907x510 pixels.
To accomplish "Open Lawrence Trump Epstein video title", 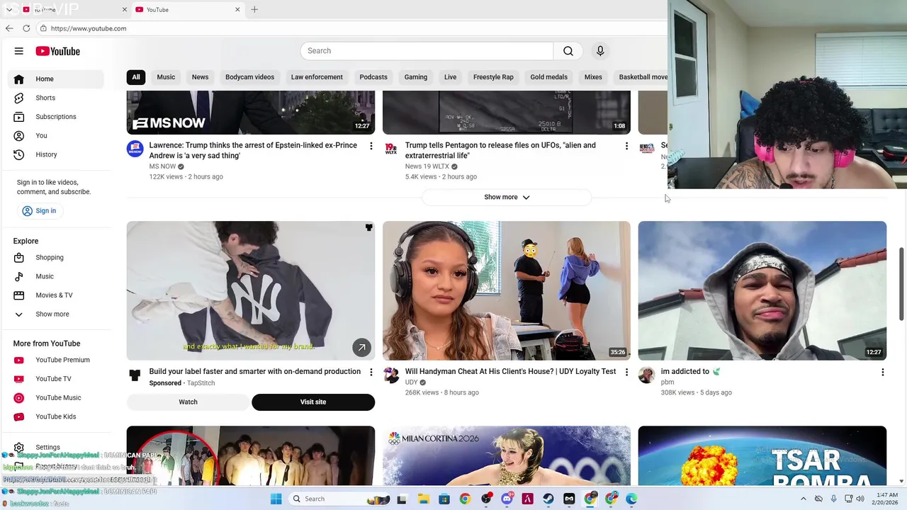I will tap(253, 150).
